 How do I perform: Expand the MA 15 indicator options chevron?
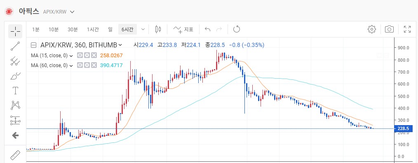tap(71, 56)
